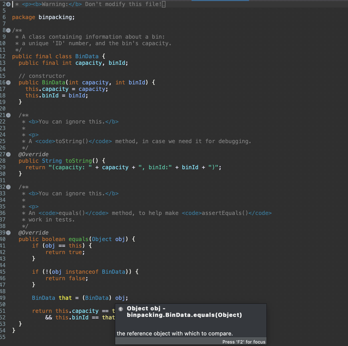This screenshot has width=348, height=346.
Task: Click the tooltip title 'Object obj'
Action: (x=144, y=308)
